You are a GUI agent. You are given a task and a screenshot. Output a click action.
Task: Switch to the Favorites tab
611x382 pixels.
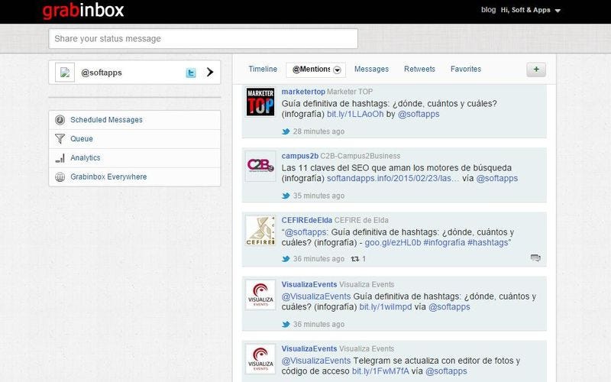click(466, 69)
